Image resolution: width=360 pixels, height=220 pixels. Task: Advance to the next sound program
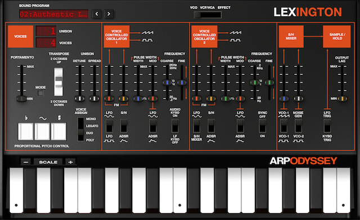[109, 14]
